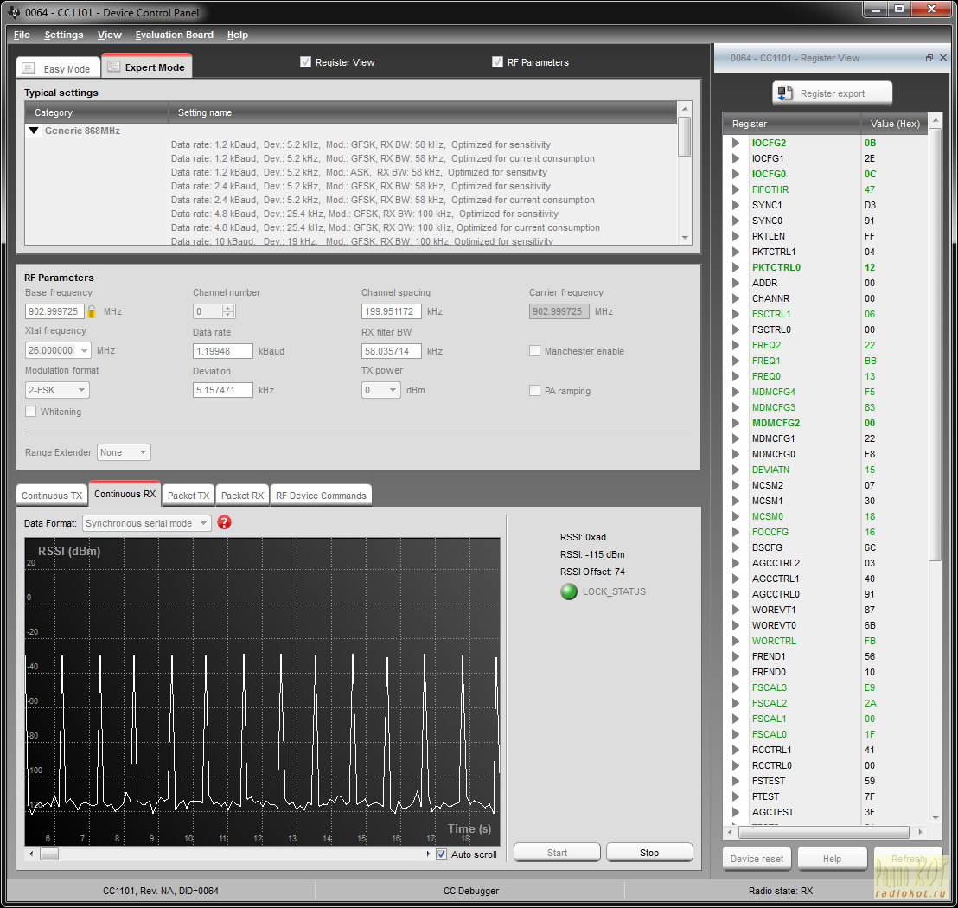Click the Channel spacing input field

[x=391, y=311]
